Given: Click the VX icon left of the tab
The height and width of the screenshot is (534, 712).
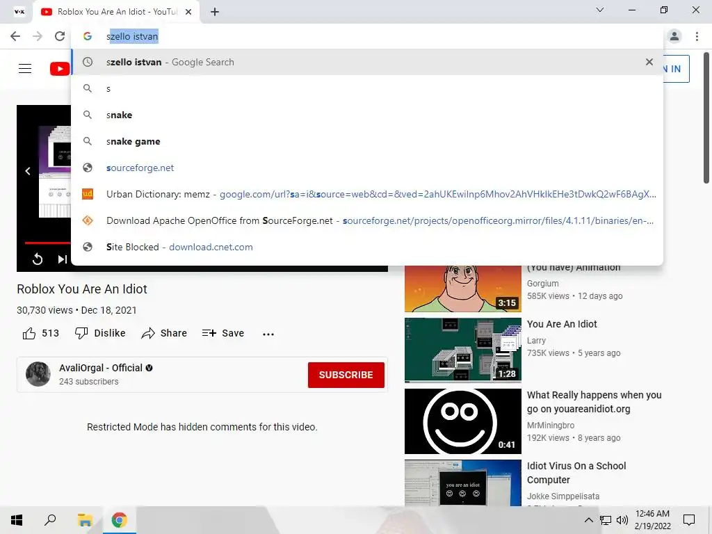Looking at the screenshot, I should click(x=19, y=12).
